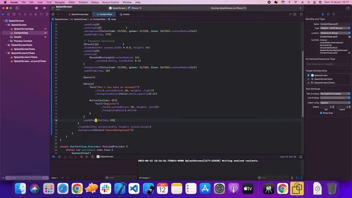
Task: Show the variables view pane toggle
Action: click(x=298, y=178)
